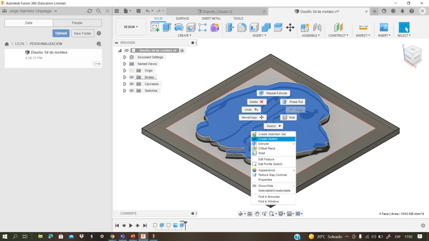Click the Upload button
Screen dimensions: 429x241
pyautogui.click(x=61, y=33)
